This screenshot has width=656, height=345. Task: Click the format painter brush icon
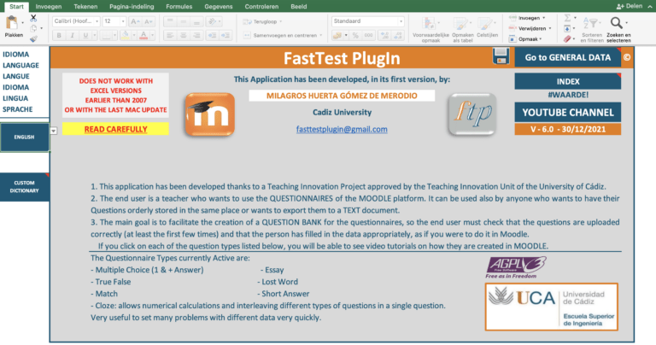pos(33,38)
